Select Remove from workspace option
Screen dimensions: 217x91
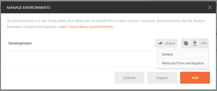183,63
